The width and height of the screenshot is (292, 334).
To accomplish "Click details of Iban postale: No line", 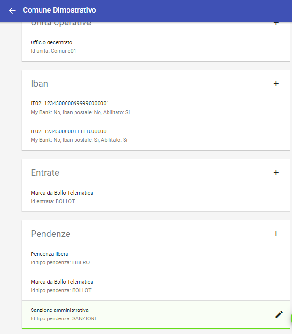I will 80,112.
